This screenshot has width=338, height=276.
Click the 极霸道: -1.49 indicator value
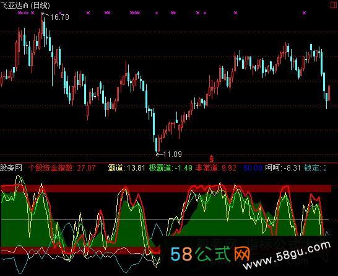tap(170, 168)
